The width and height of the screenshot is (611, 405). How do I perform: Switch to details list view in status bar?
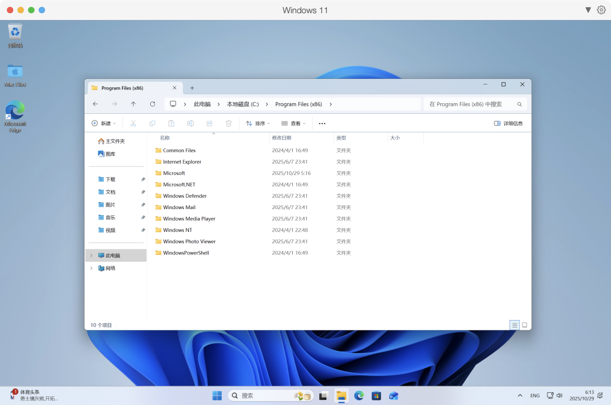click(514, 325)
